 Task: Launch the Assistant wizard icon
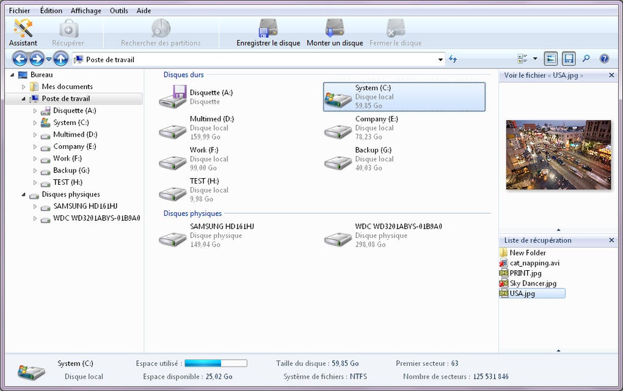pos(23,32)
